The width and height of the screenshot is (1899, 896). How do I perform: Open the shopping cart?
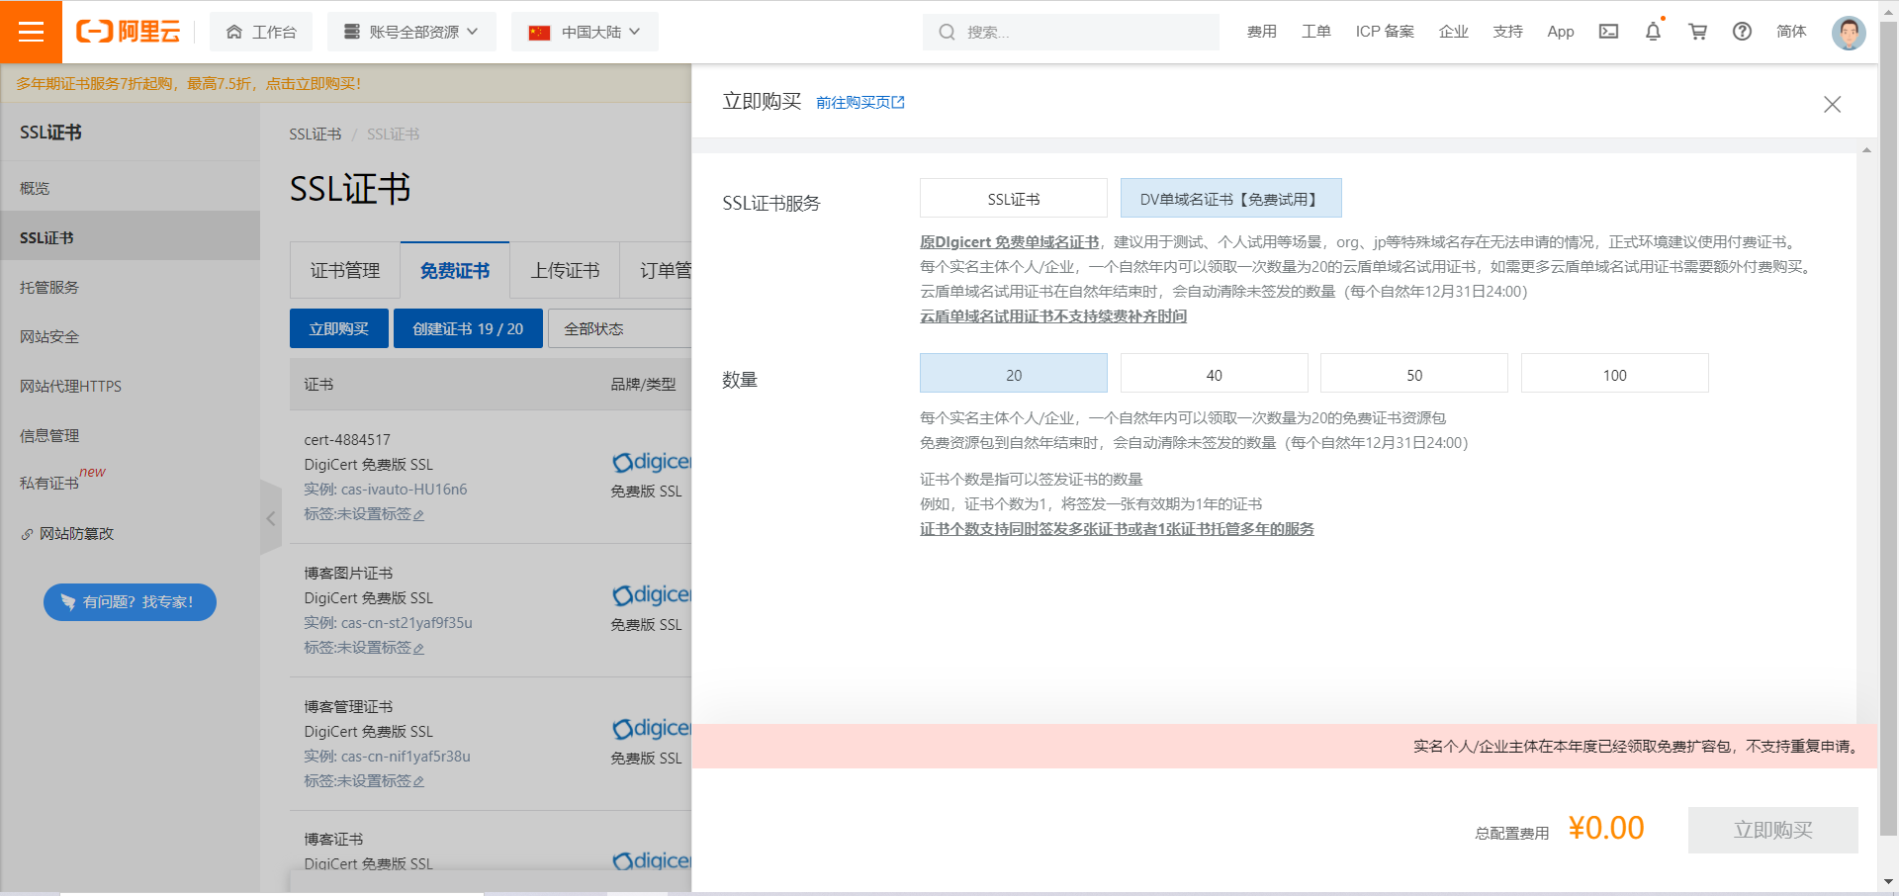pyautogui.click(x=1698, y=32)
